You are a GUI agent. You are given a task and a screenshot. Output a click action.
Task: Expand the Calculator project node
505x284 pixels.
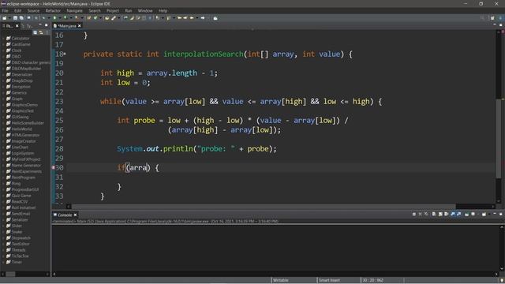[x=3, y=38]
